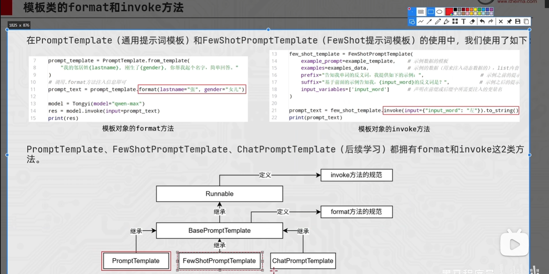Click the BasePromptTemplate diagram box
The height and width of the screenshot is (274, 549).
pos(219,230)
